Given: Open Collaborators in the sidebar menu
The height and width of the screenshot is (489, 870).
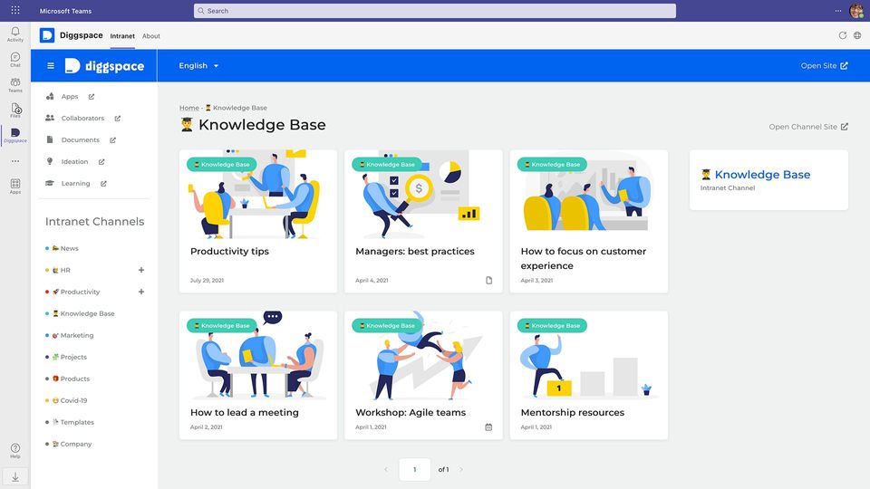Looking at the screenshot, I should [82, 118].
